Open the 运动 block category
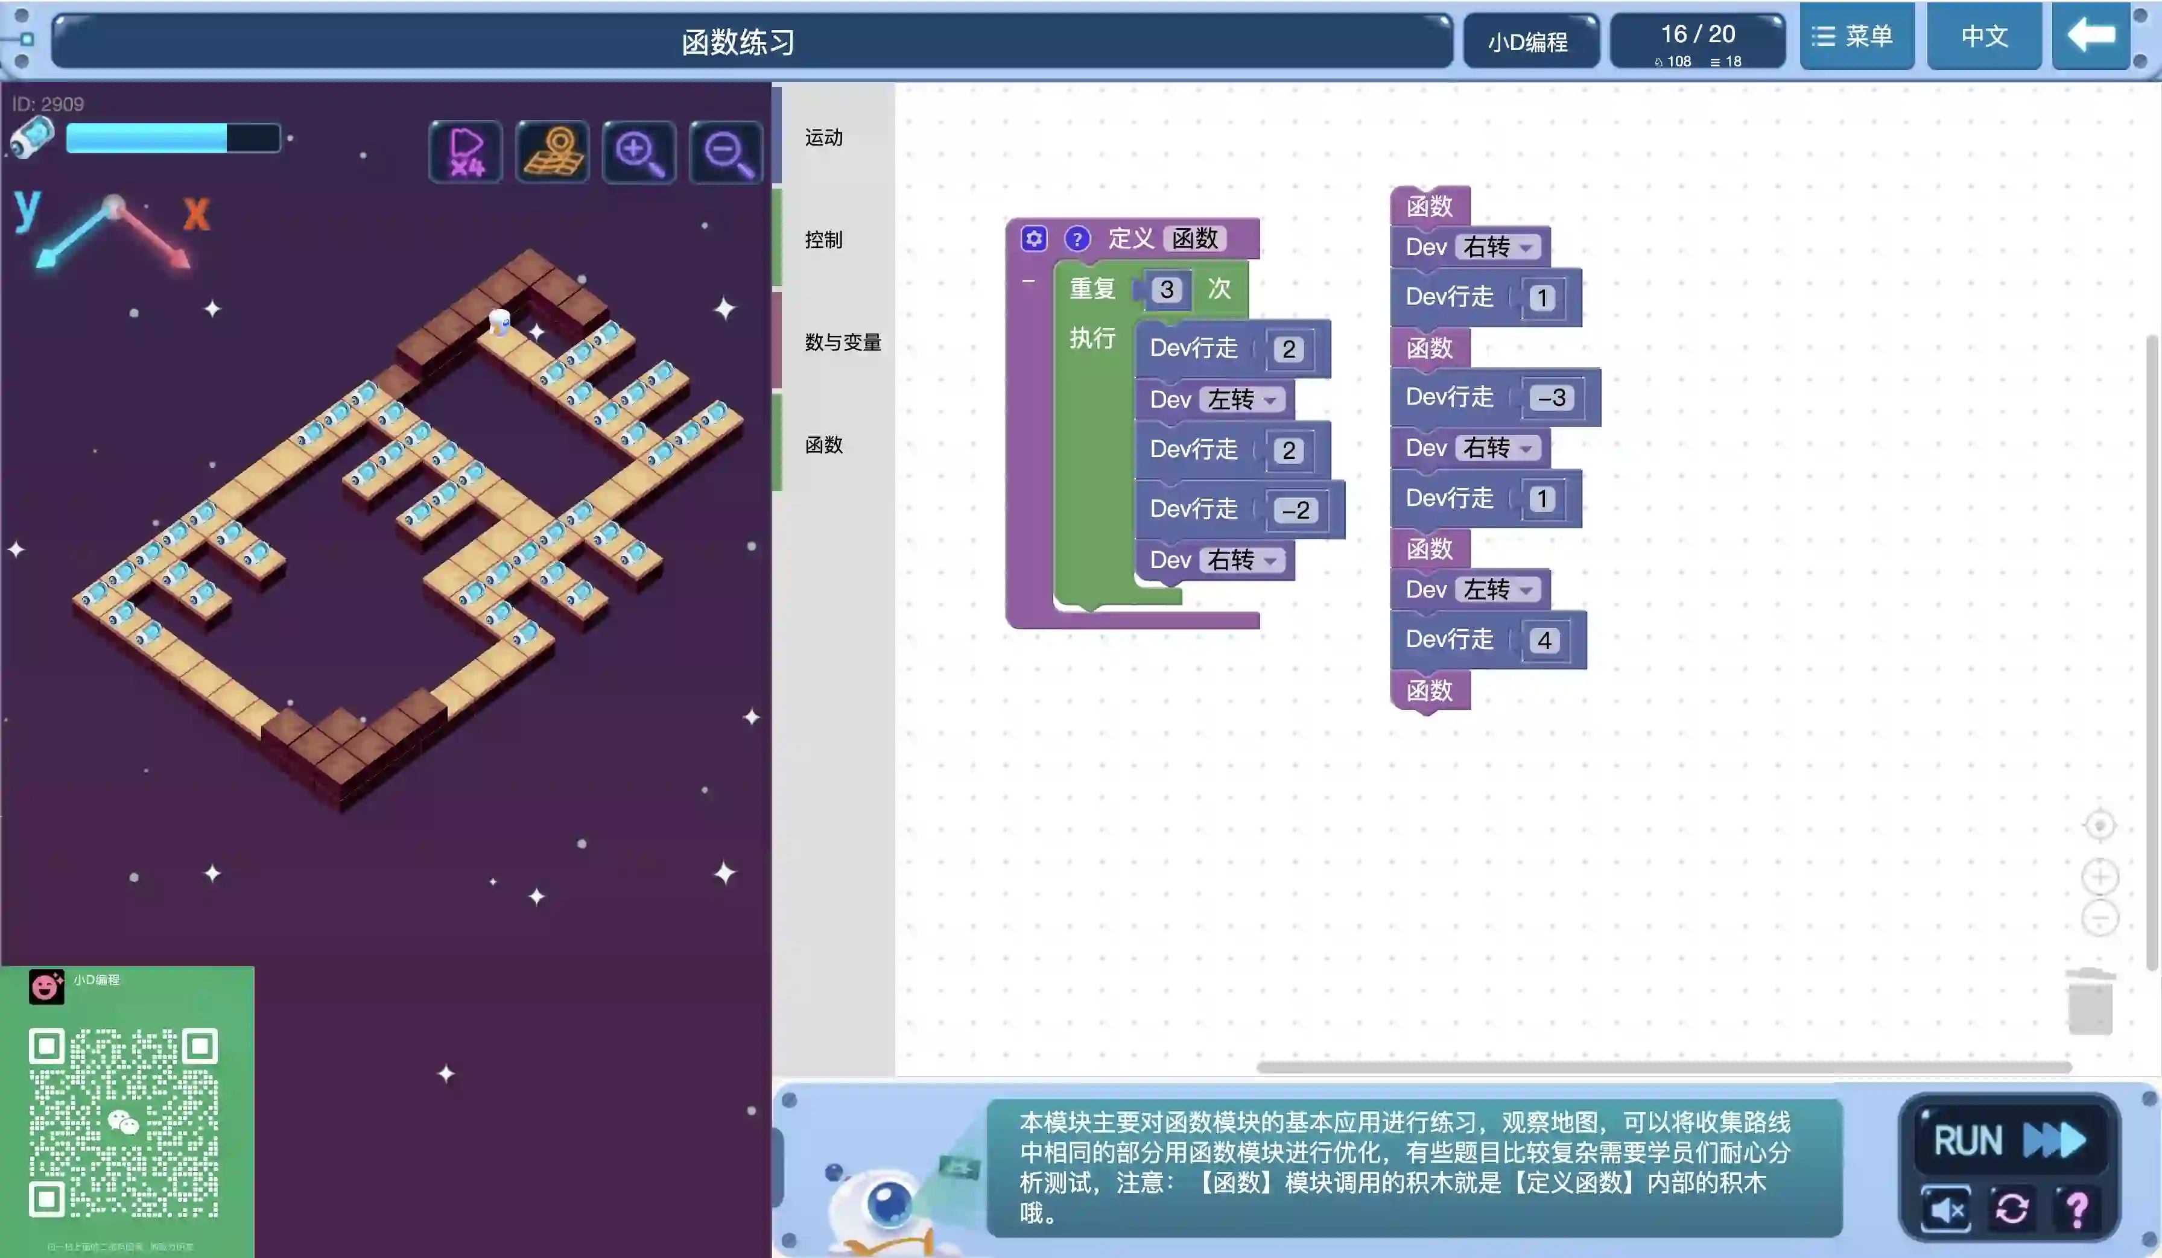Screen dimensions: 2162x1258 (x=823, y=137)
